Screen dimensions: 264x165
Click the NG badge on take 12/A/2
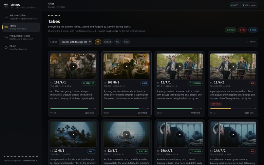[x=253, y=83]
